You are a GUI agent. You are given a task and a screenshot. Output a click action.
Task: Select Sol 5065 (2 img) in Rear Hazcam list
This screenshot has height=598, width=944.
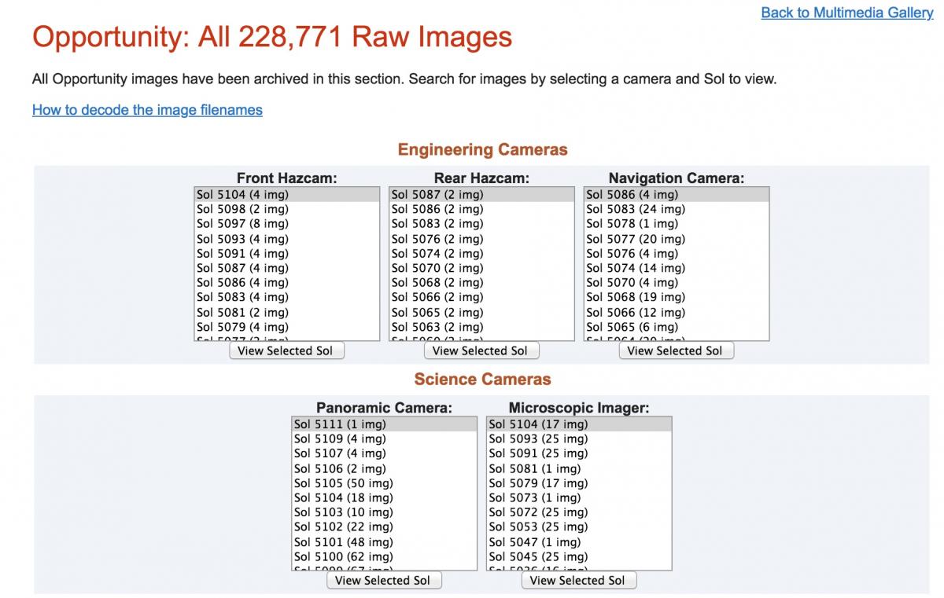pyautogui.click(x=481, y=313)
